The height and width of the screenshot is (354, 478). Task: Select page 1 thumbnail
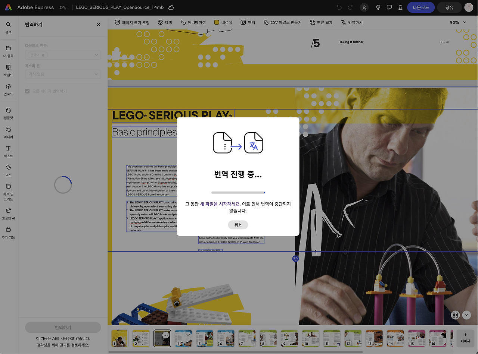point(119,338)
